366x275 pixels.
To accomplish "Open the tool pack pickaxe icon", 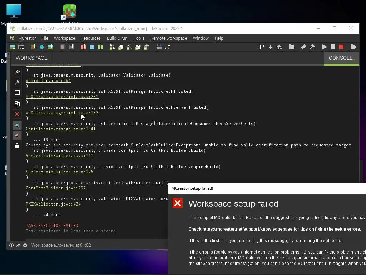I will [129, 47].
